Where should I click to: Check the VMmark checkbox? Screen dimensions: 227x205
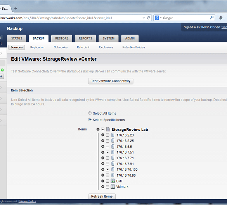(107, 187)
